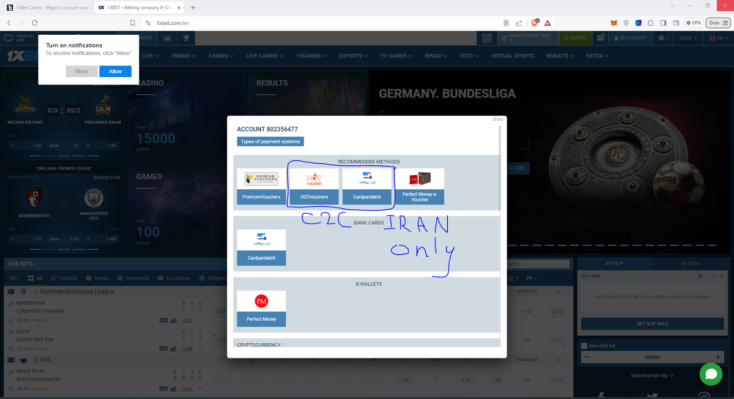Toggle the VPN button in toolbar
Screen dimensions: 734x399
[693, 23]
